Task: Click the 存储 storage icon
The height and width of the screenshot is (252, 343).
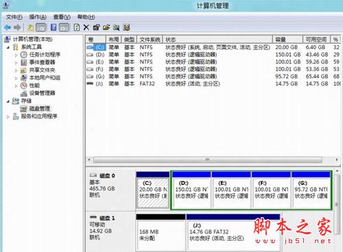Action: tap(16, 101)
